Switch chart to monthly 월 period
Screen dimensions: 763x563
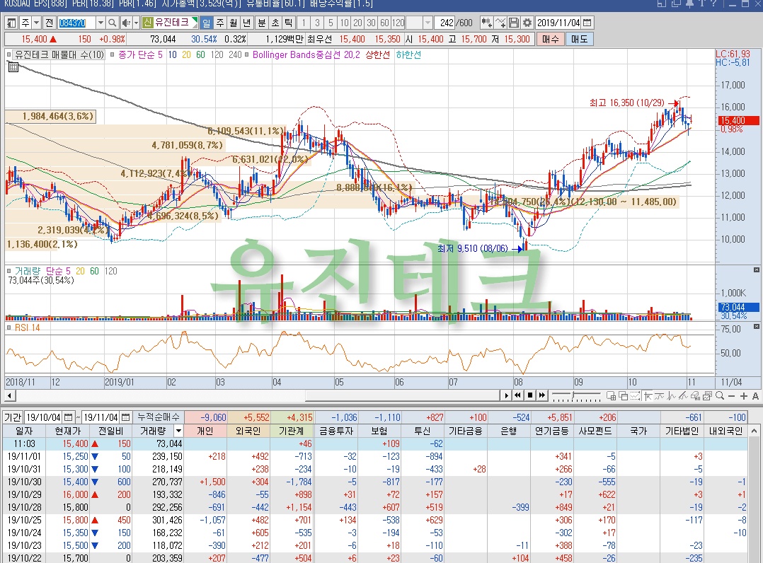pos(234,23)
